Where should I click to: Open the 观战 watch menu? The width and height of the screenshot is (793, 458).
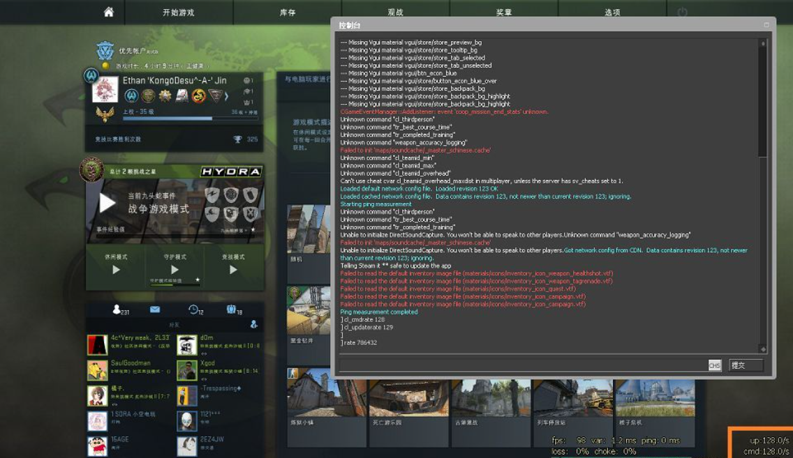pyautogui.click(x=396, y=12)
